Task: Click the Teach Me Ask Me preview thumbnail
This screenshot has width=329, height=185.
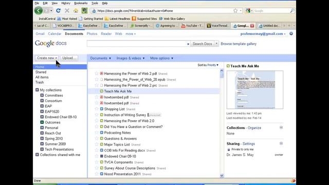Action: pyautogui.click(x=255, y=90)
